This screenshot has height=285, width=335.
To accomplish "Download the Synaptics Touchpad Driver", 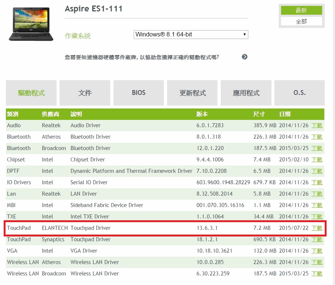I will pos(317,239).
